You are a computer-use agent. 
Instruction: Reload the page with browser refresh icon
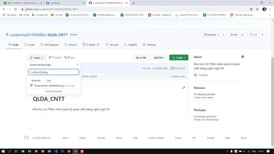tap(15, 9)
